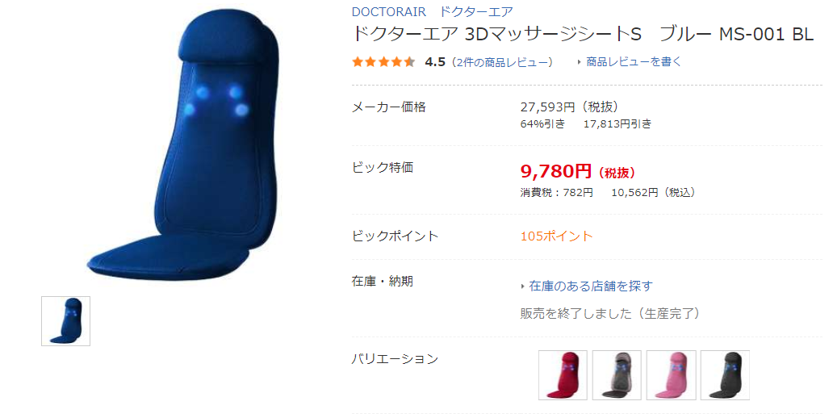Click the small blue seat thumbnail
The height and width of the screenshot is (418, 833).
tap(66, 321)
